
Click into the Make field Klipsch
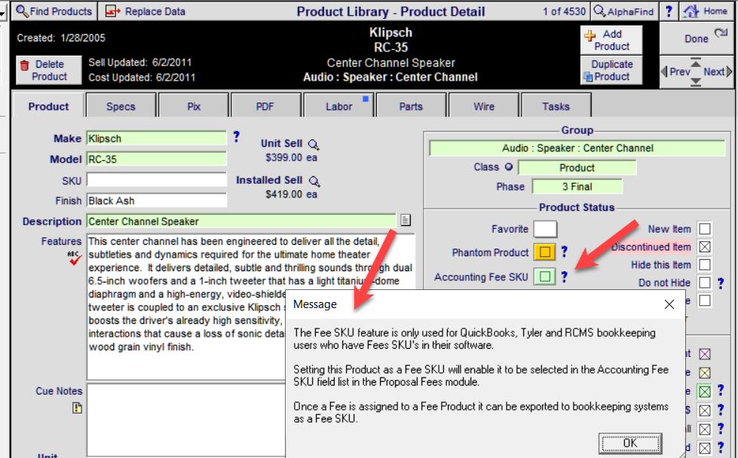[156, 139]
